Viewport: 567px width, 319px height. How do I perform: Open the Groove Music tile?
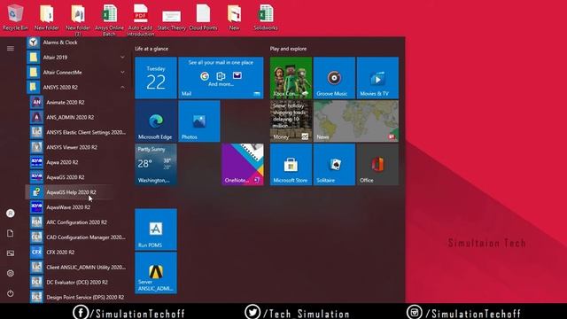point(334,78)
